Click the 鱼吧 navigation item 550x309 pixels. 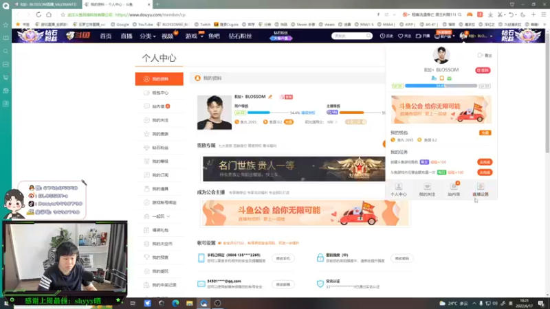(x=214, y=36)
